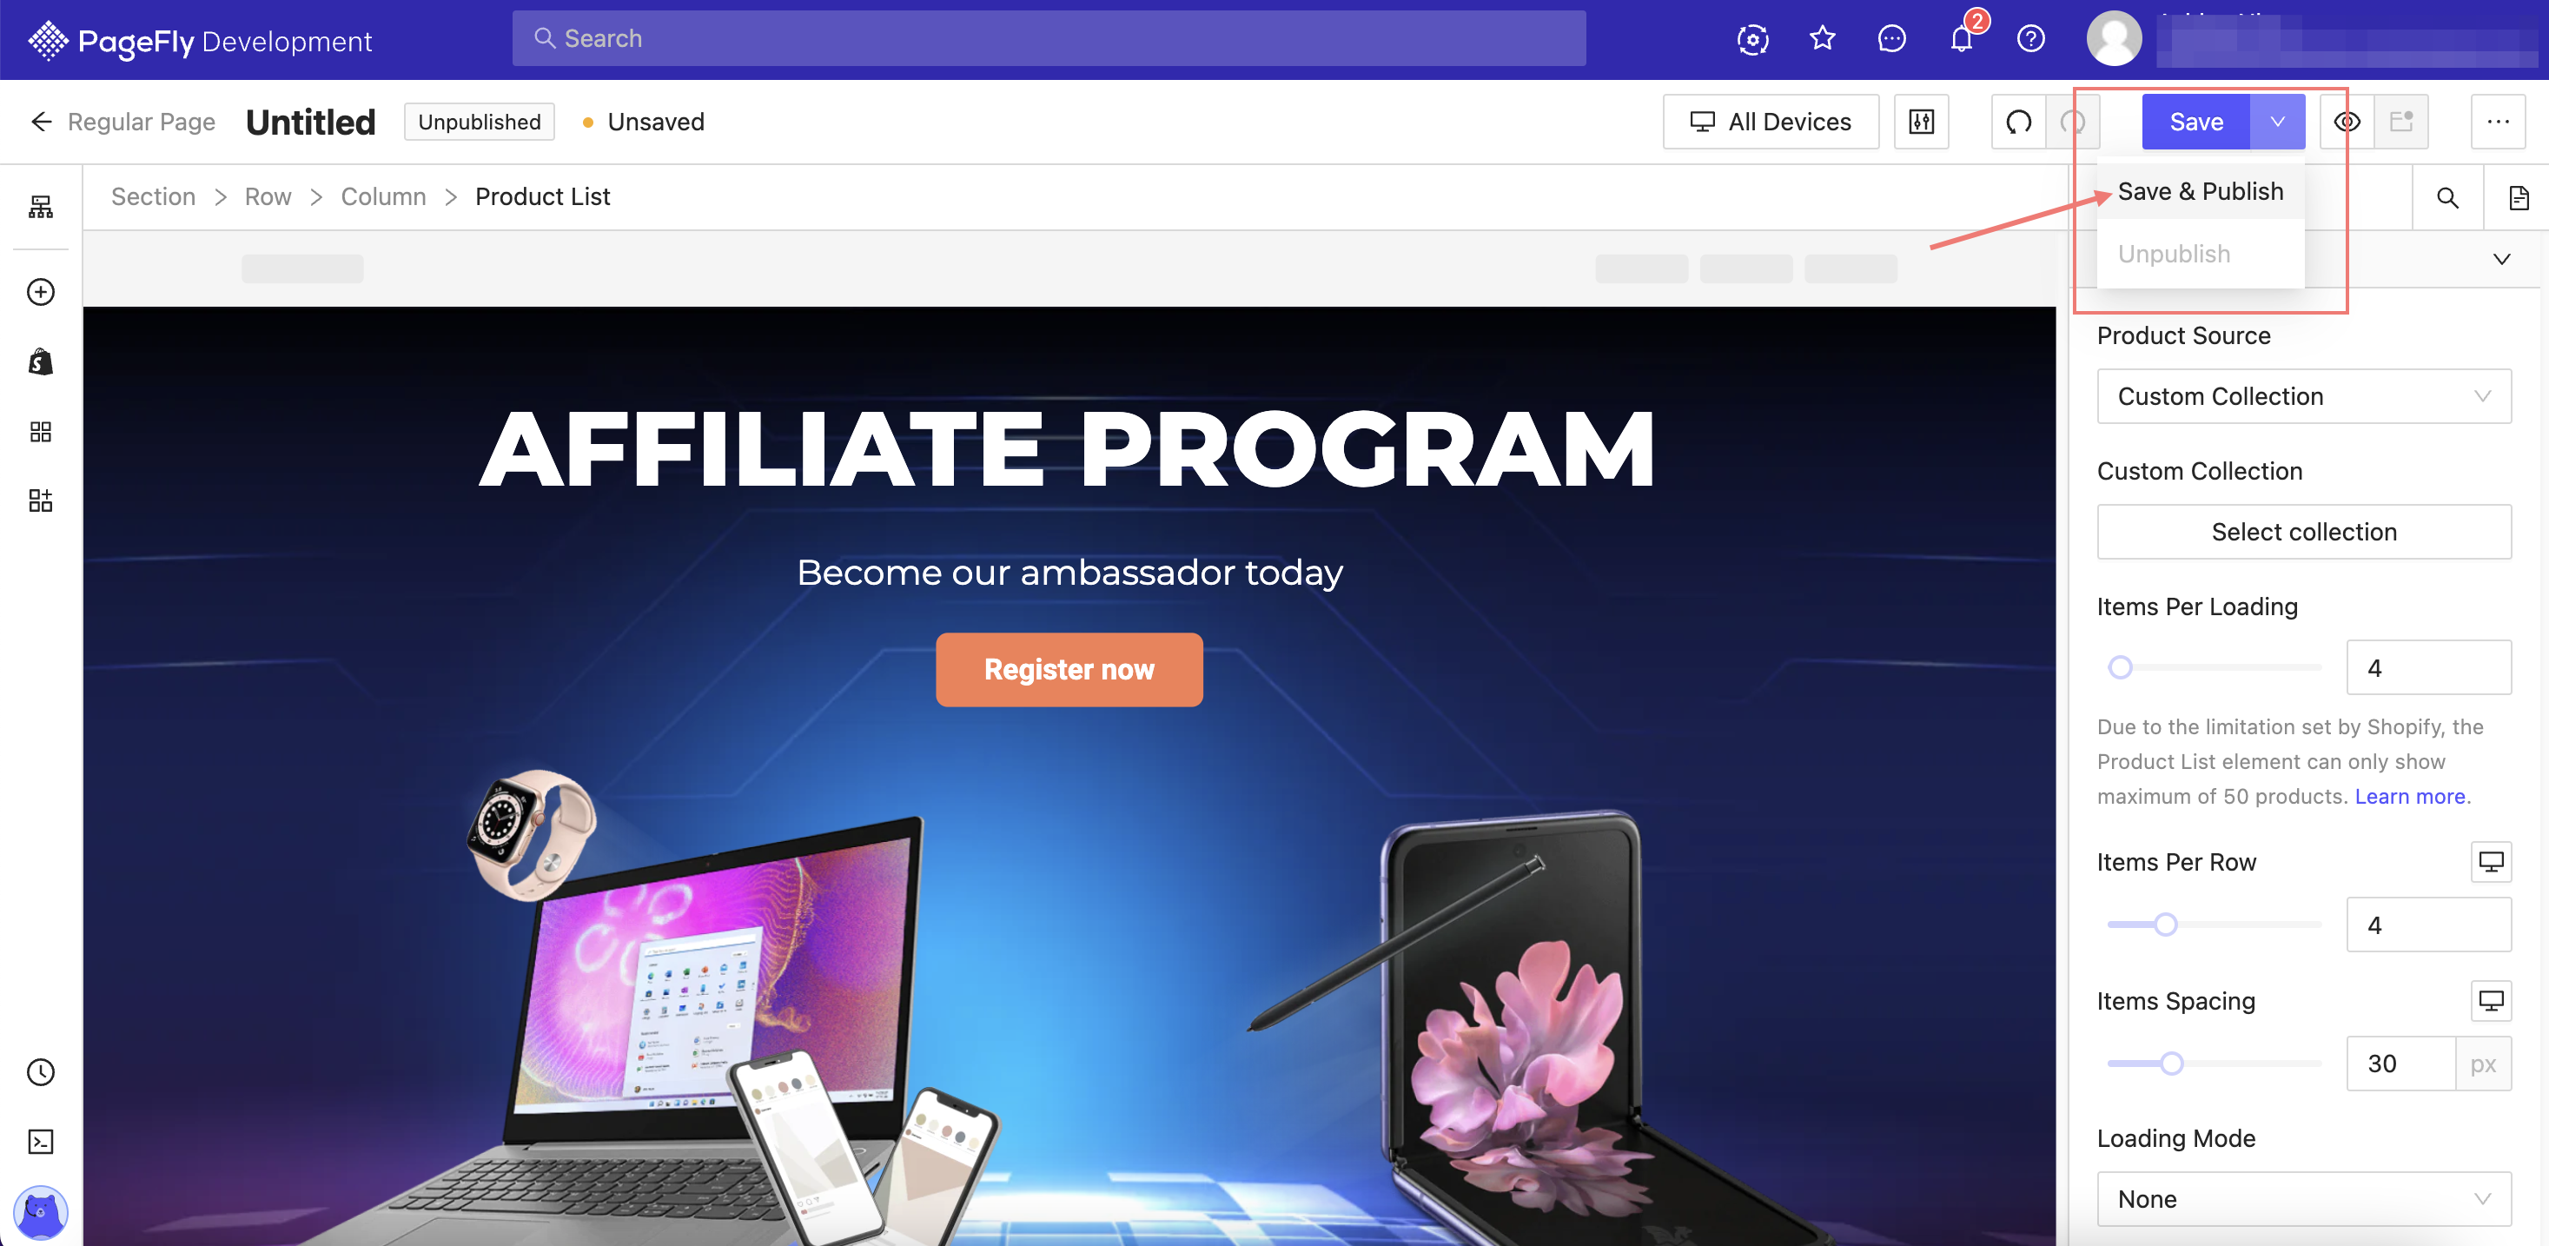Image resolution: width=2549 pixels, height=1246 pixels.
Task: Open page settings sliders icon
Action: [1922, 122]
